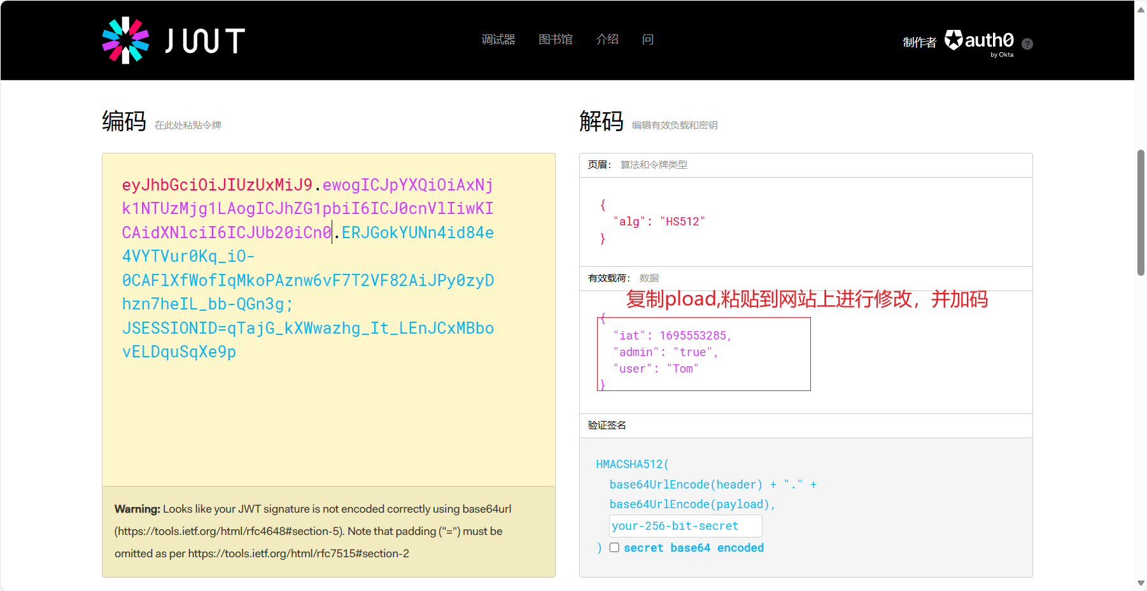
Task: Click the 页眉 header section label
Action: point(596,164)
